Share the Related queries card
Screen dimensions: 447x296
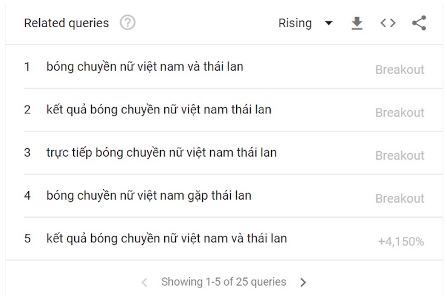[419, 23]
